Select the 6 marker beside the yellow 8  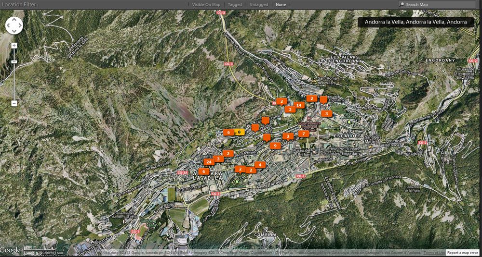tap(228, 132)
